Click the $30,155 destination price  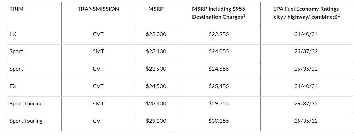tap(219, 121)
